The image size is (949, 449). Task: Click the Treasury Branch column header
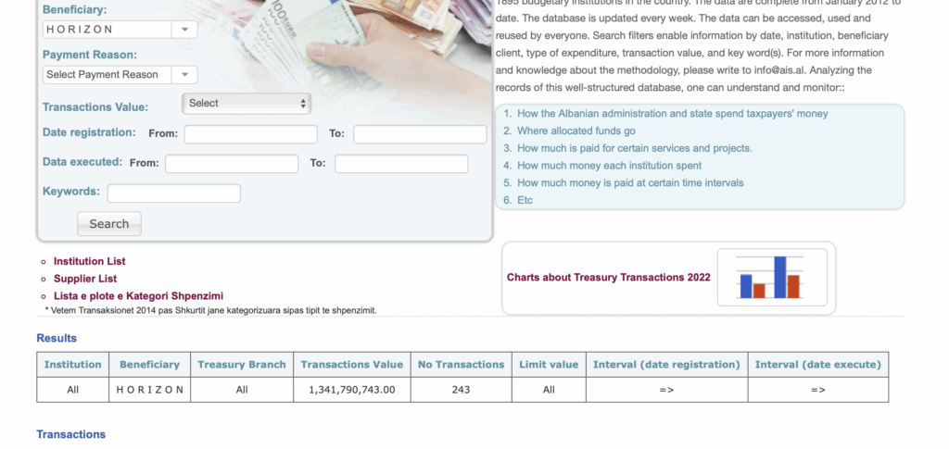242,365
